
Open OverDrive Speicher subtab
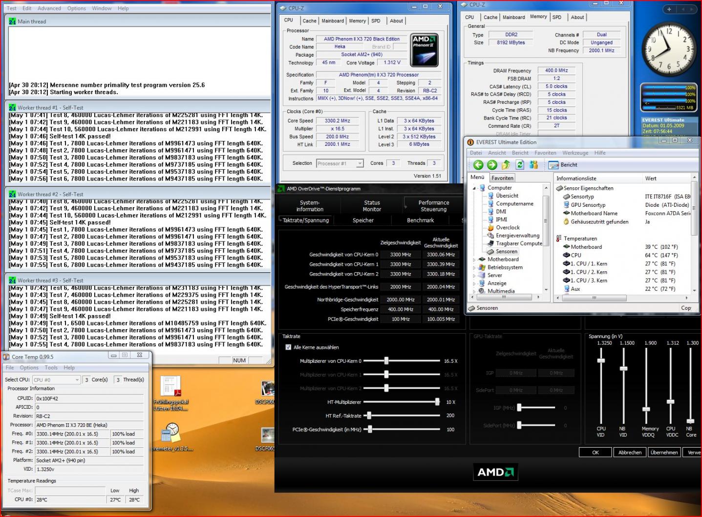click(363, 220)
